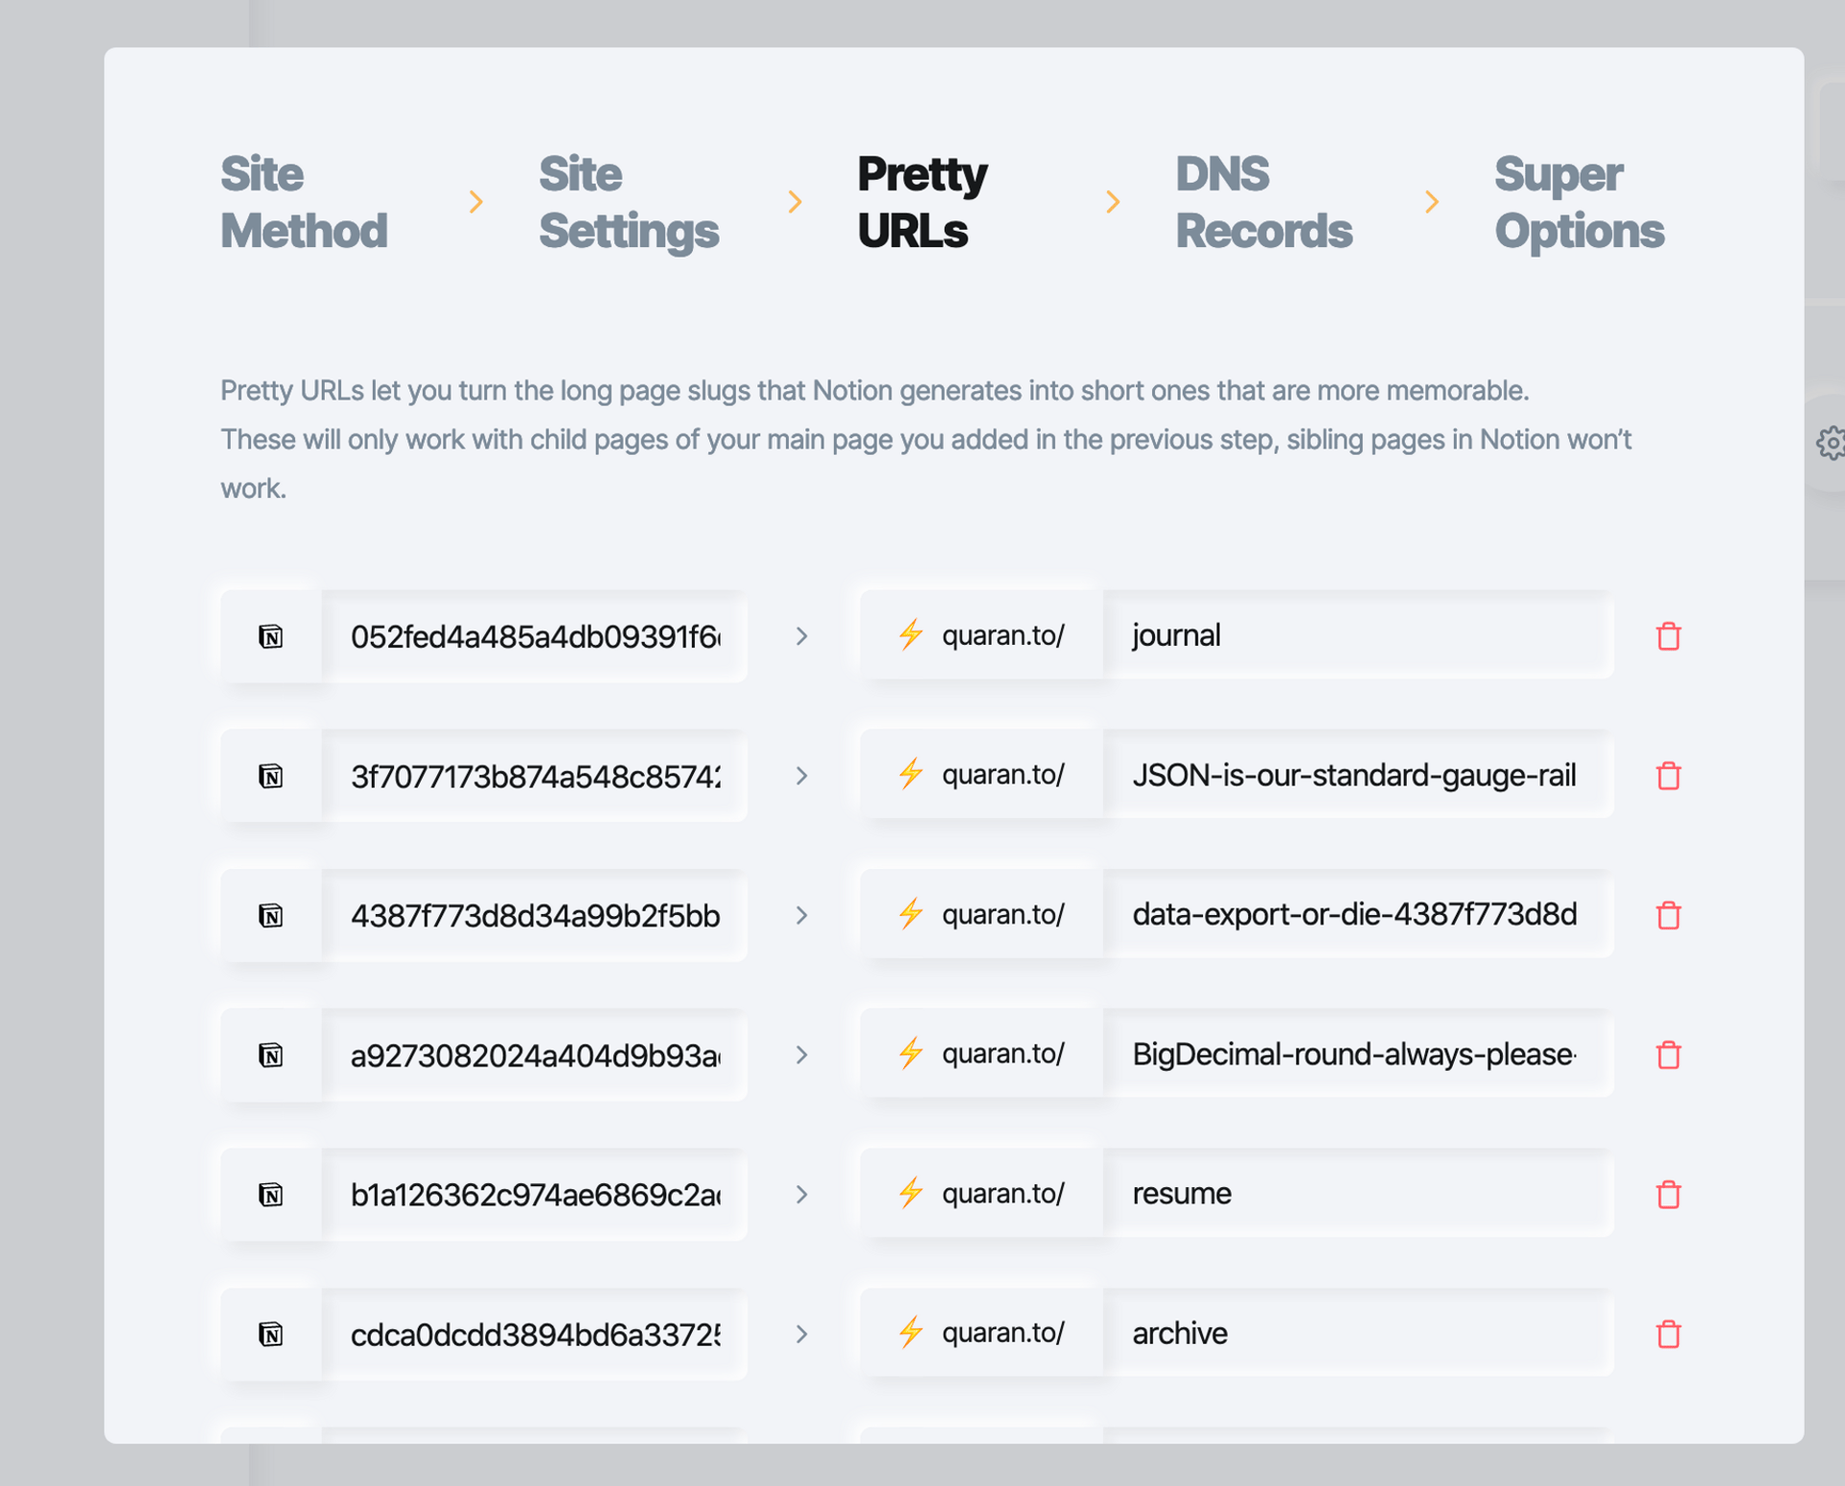Image resolution: width=1845 pixels, height=1486 pixels.
Task: Delete the JSON-is-our-standard-gauge-rail row
Action: tap(1668, 776)
